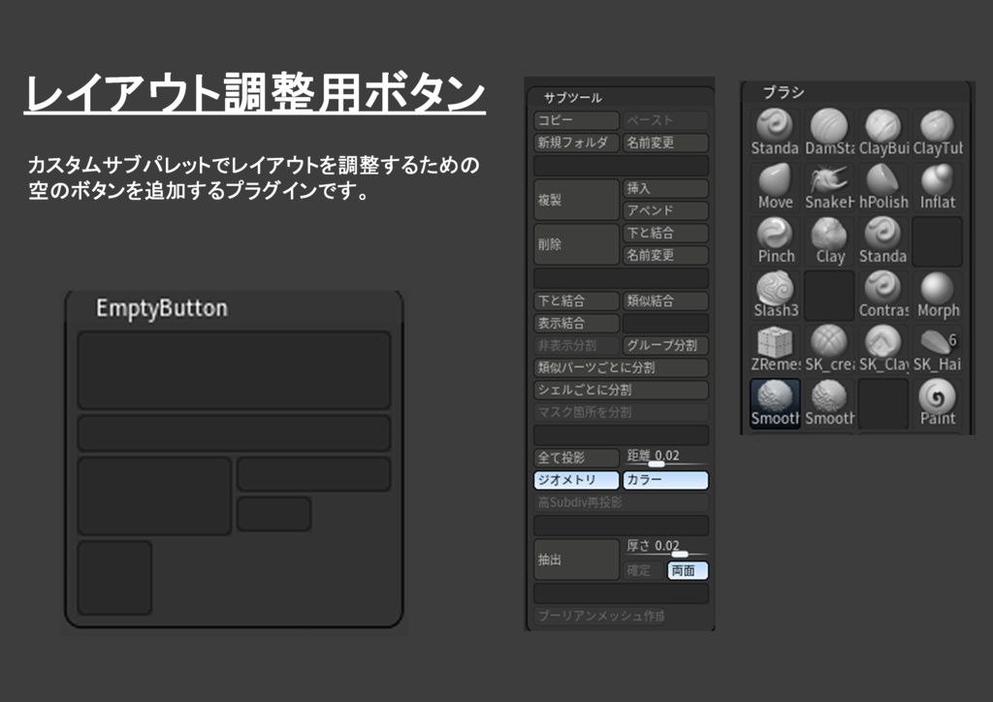This screenshot has width=993, height=702.
Task: Click 名前変更 below アペンド
Action: pos(665,255)
